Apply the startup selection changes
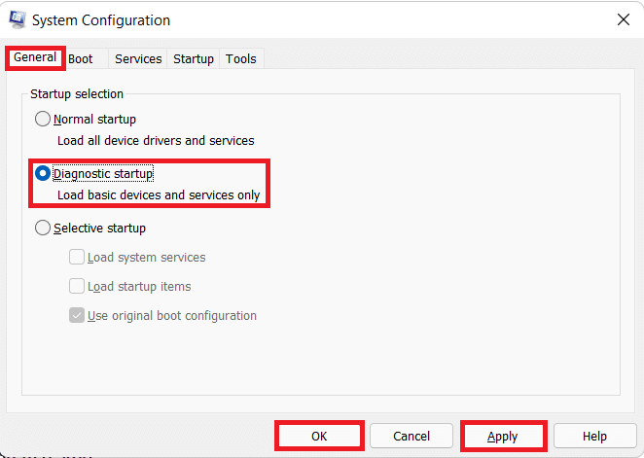The image size is (644, 458). pos(502,437)
